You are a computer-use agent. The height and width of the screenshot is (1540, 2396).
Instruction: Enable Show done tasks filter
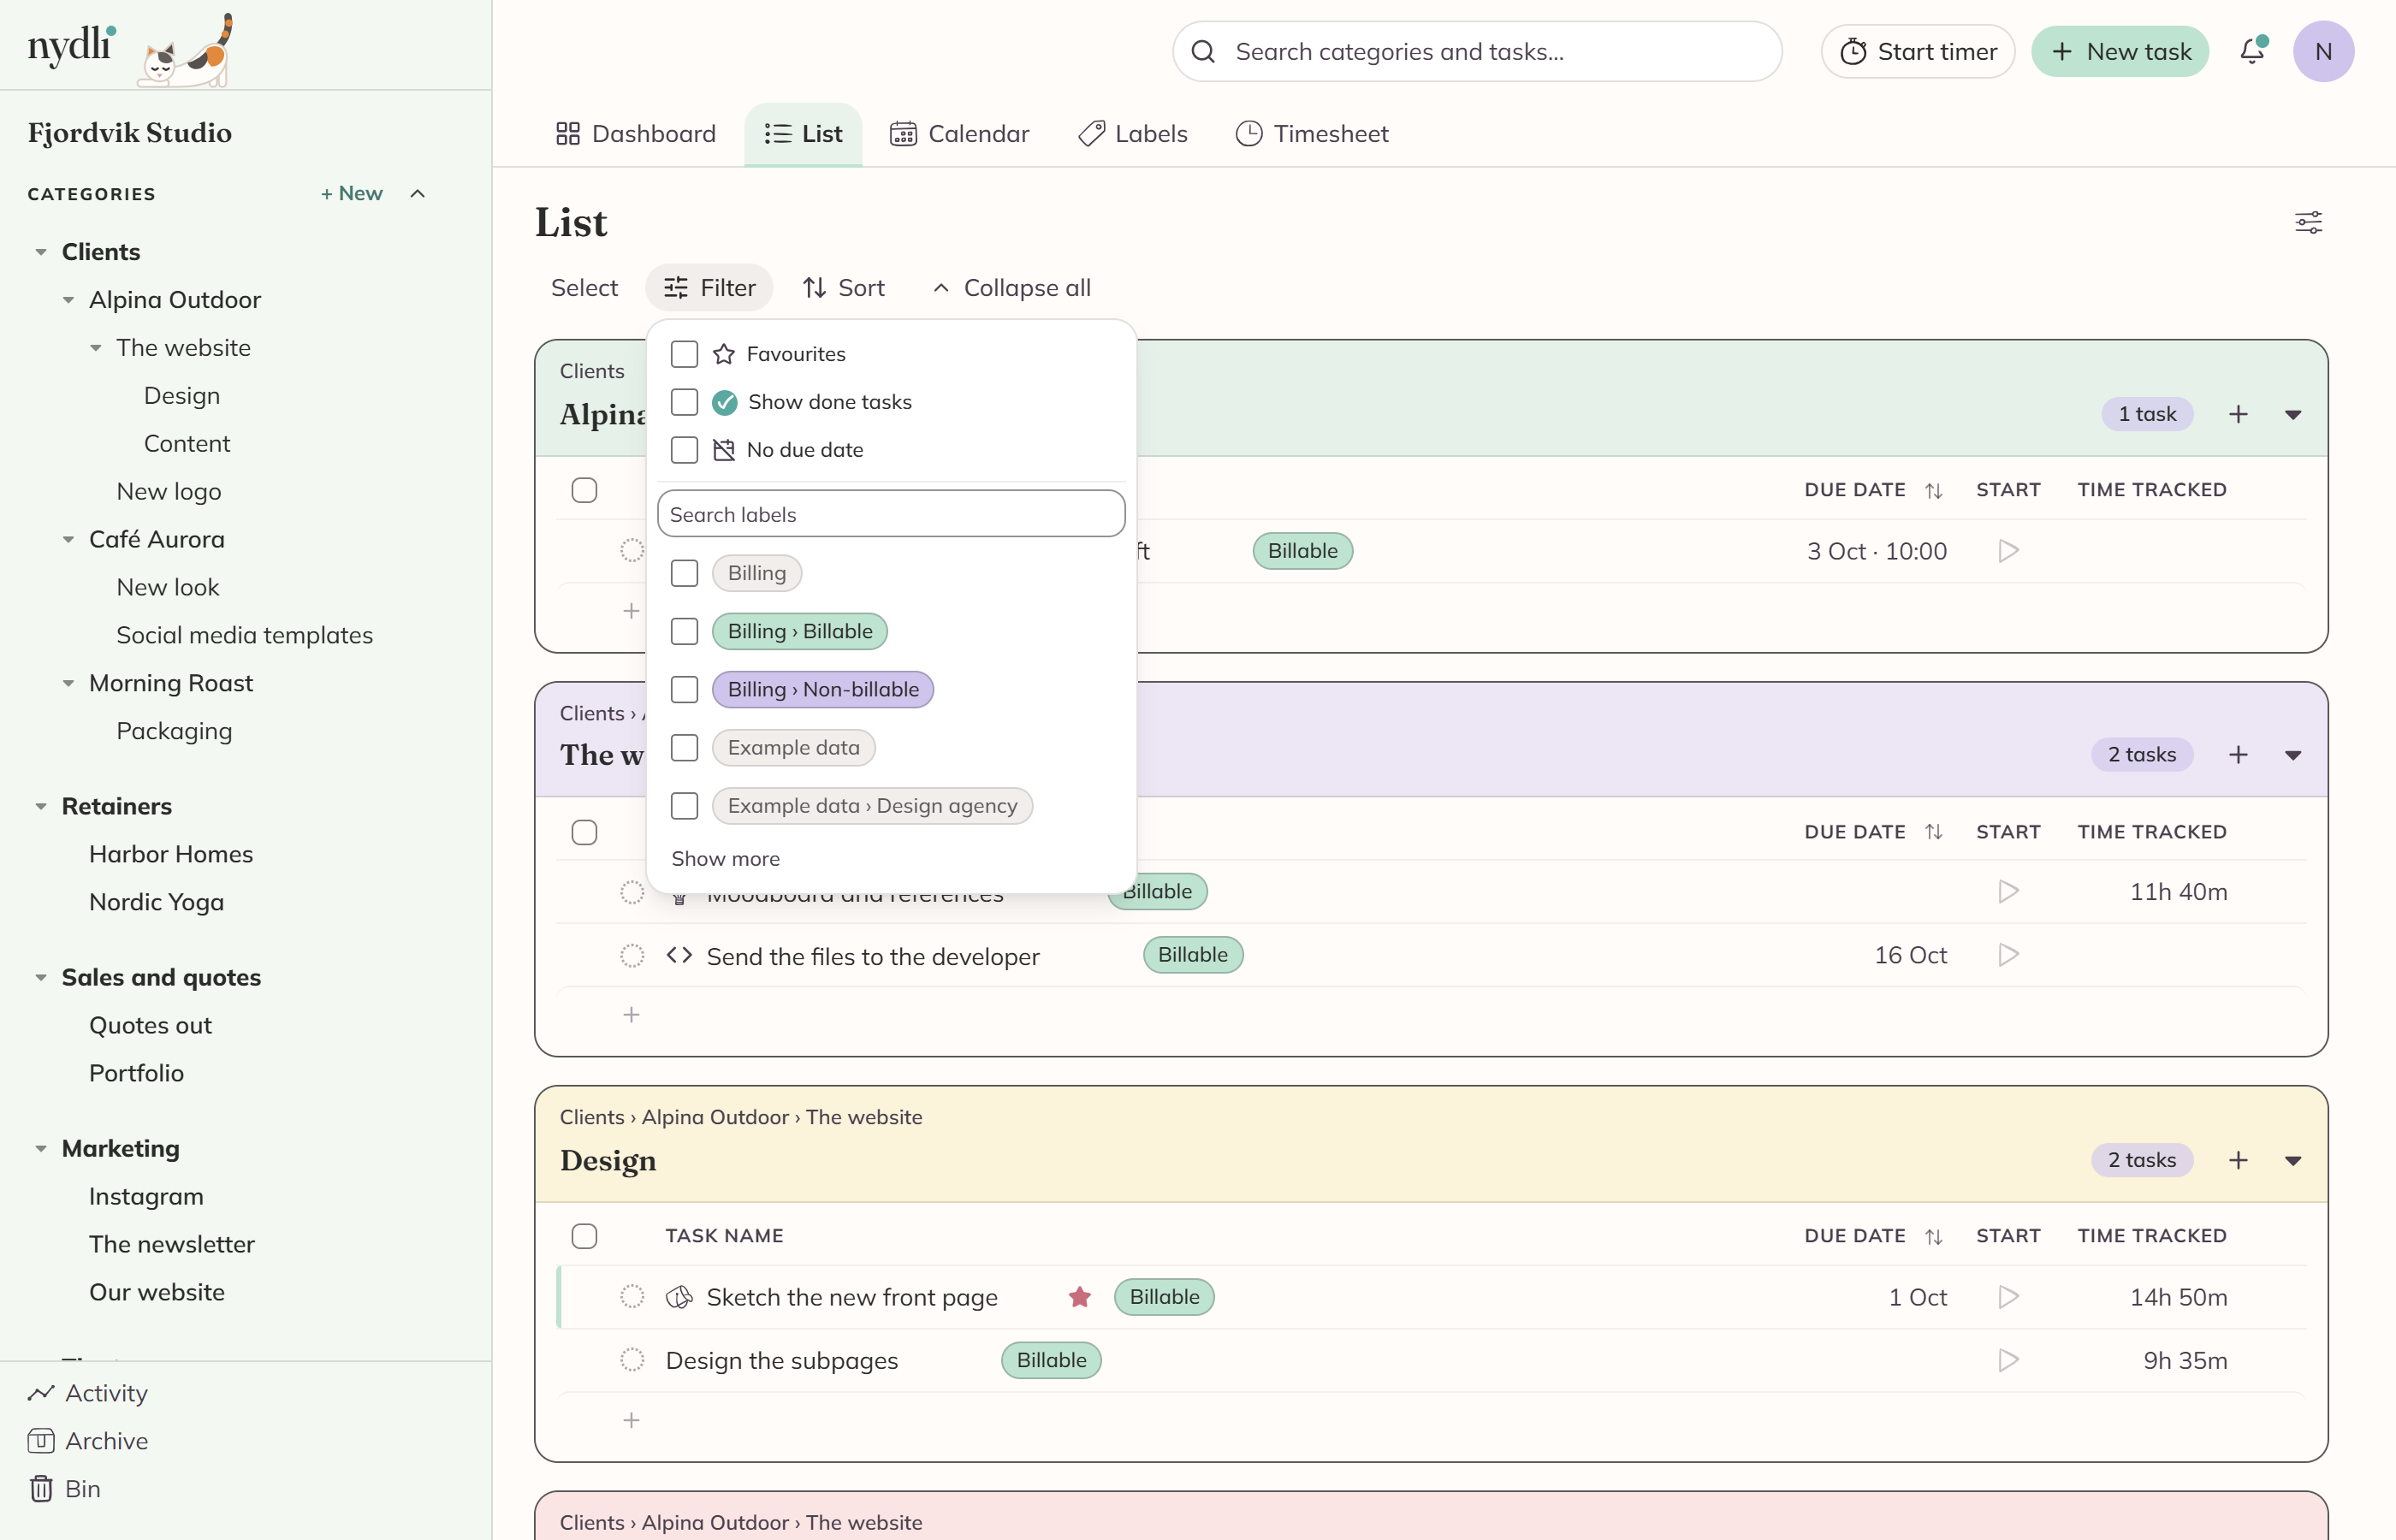tap(684, 402)
